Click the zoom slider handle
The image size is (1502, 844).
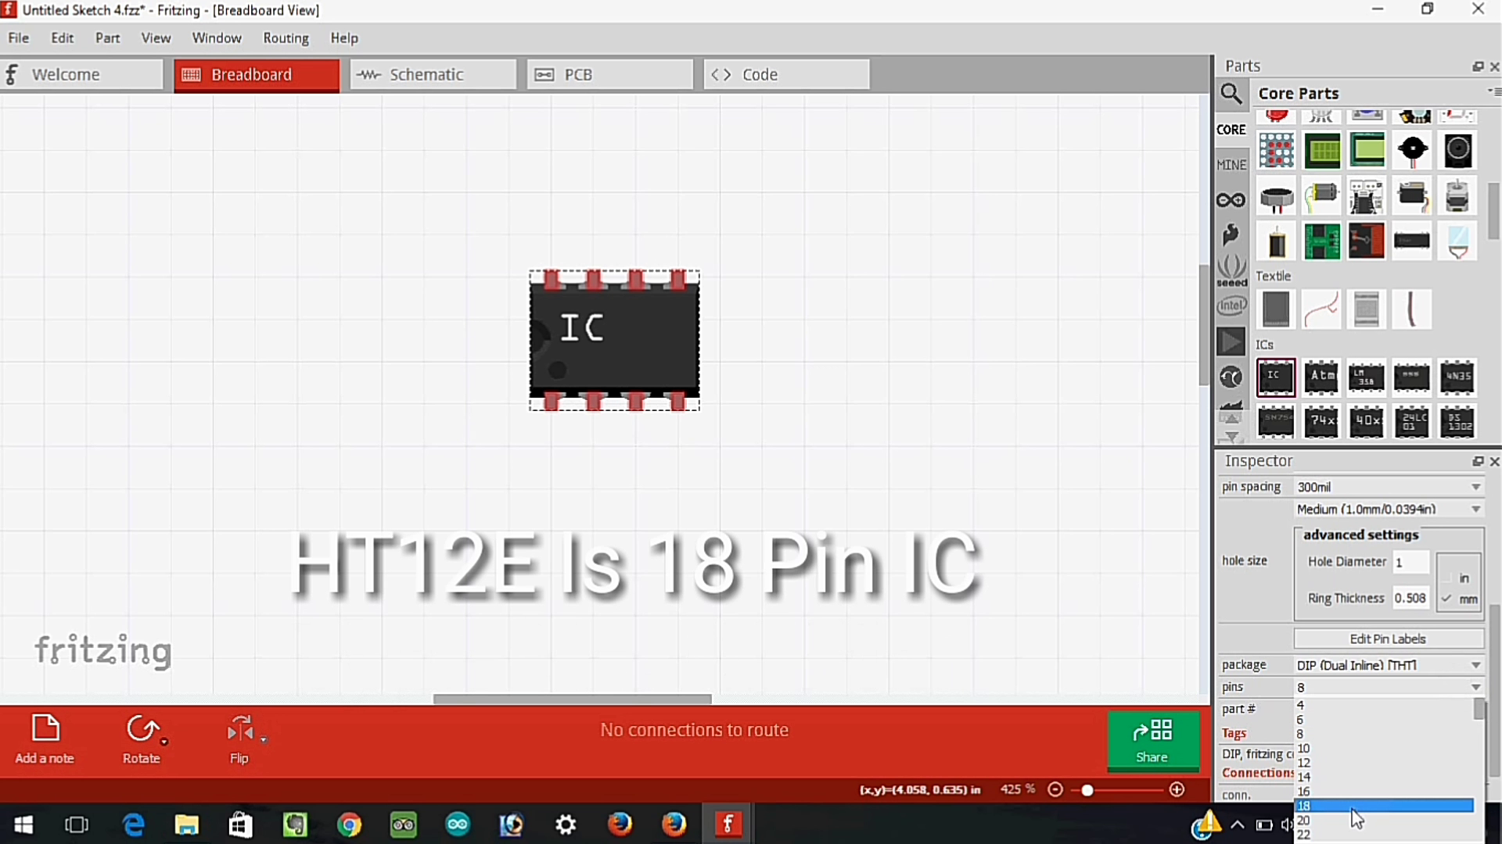click(1087, 790)
